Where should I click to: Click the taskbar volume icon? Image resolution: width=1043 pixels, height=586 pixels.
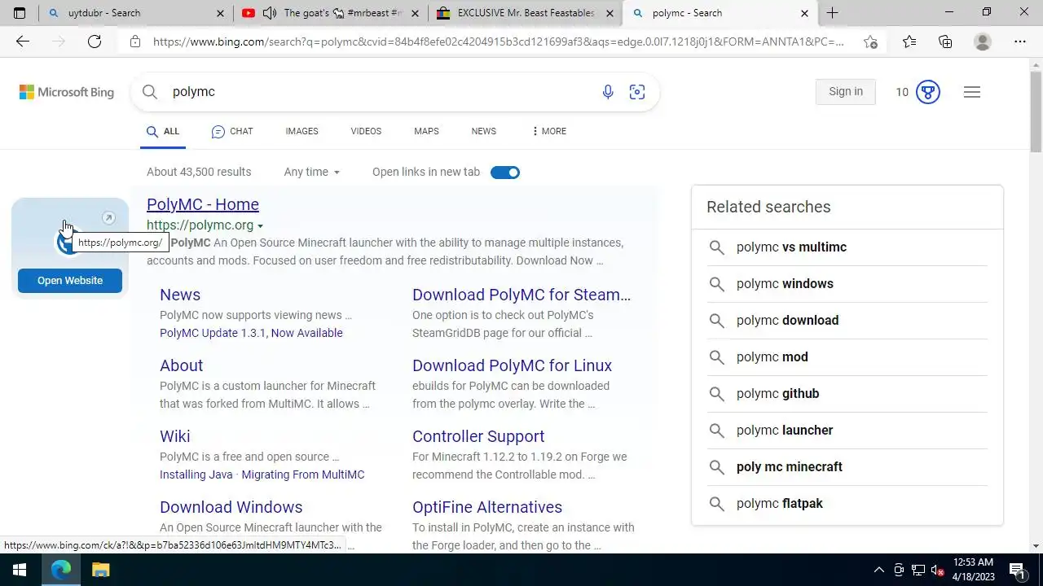(938, 570)
